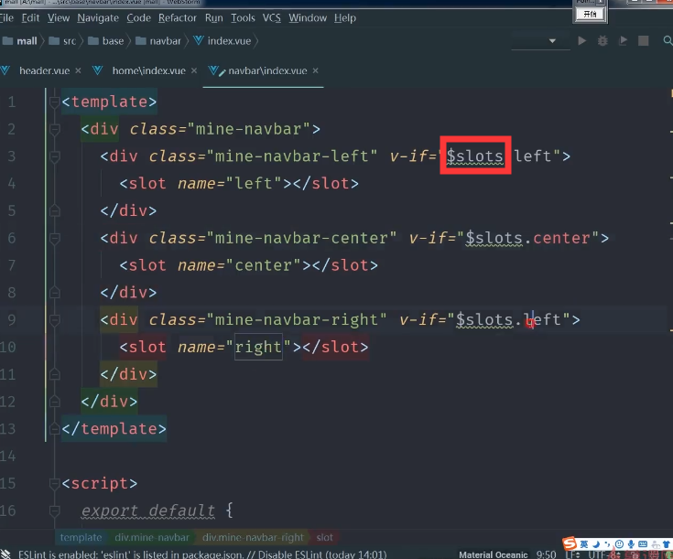
Task: Open Search Everywhere magnifier icon
Action: click(x=668, y=41)
